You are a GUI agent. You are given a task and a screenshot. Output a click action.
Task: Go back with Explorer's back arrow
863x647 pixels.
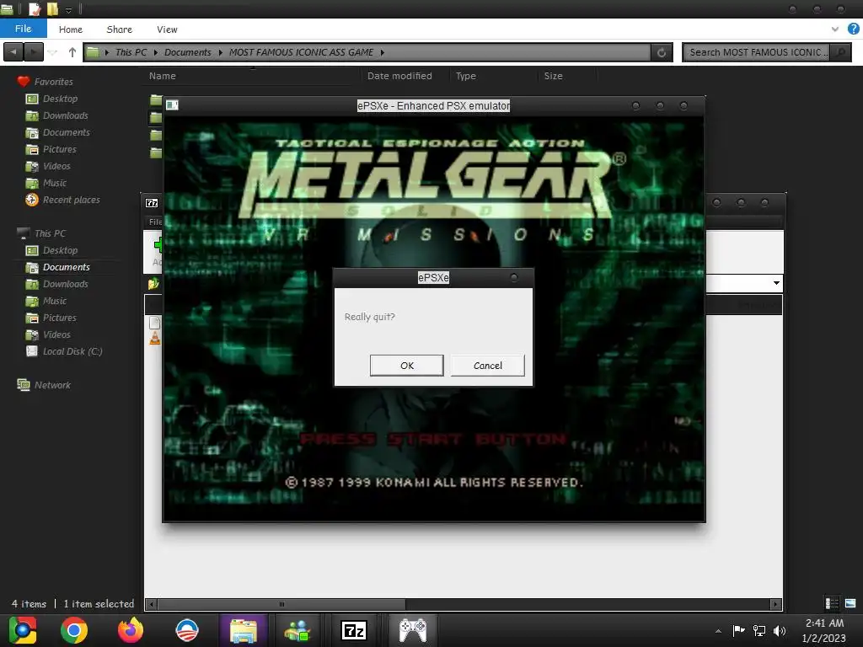[x=13, y=52]
